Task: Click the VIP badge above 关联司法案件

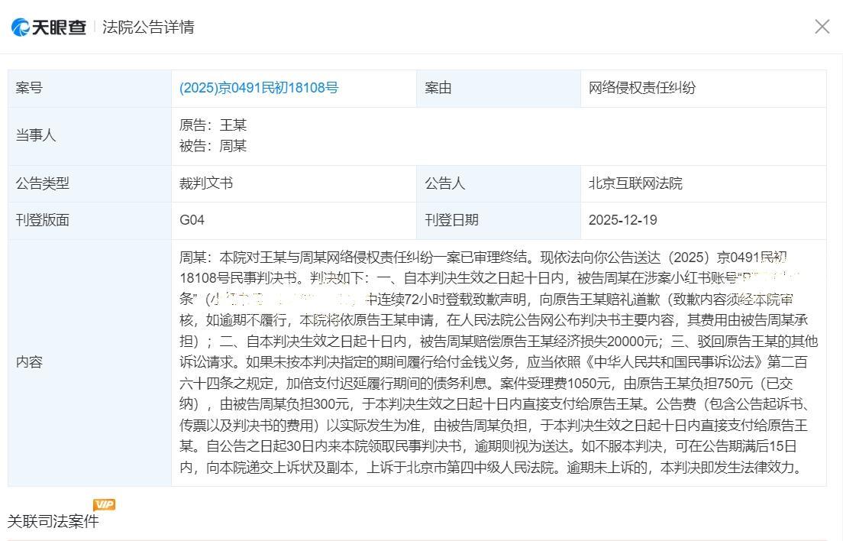Action: pyautogui.click(x=104, y=505)
